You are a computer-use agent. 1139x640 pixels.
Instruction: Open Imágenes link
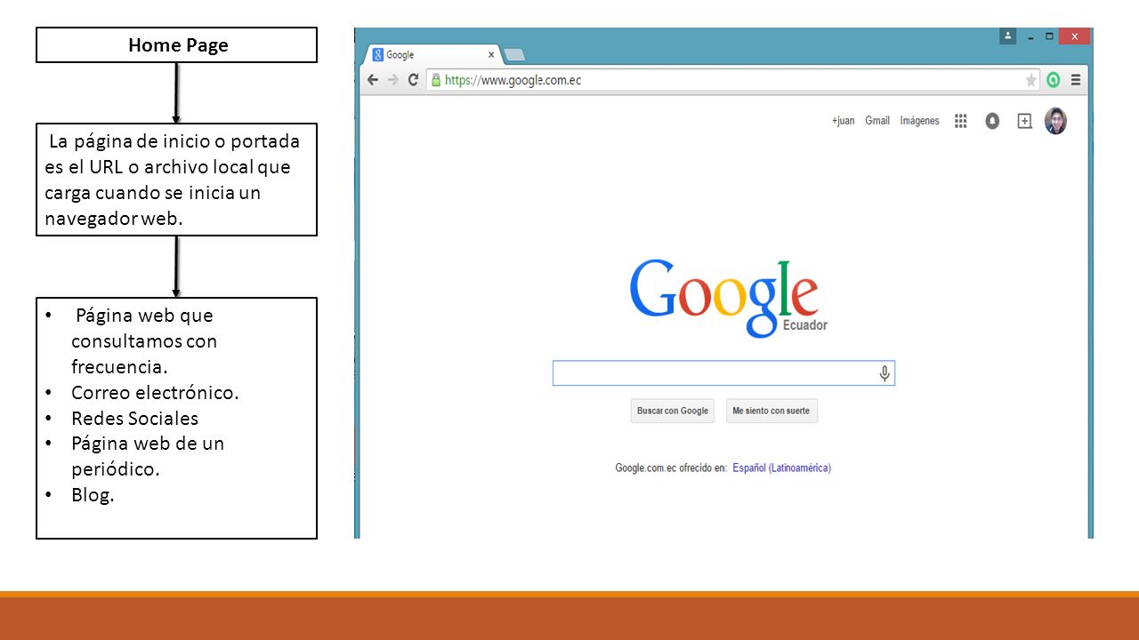point(919,121)
